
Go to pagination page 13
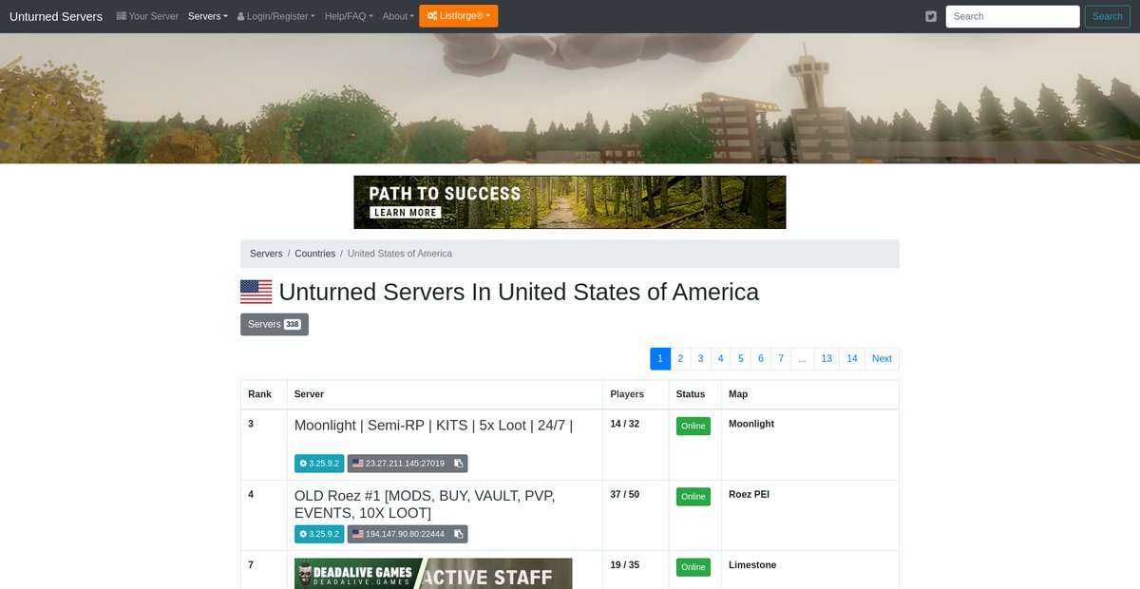pos(826,358)
